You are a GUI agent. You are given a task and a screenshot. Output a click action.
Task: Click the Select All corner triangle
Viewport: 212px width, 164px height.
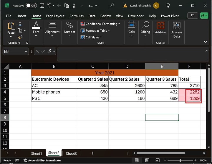(x=6, y=66)
